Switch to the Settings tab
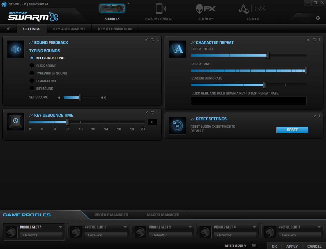The image size is (326, 249). tap(32, 29)
